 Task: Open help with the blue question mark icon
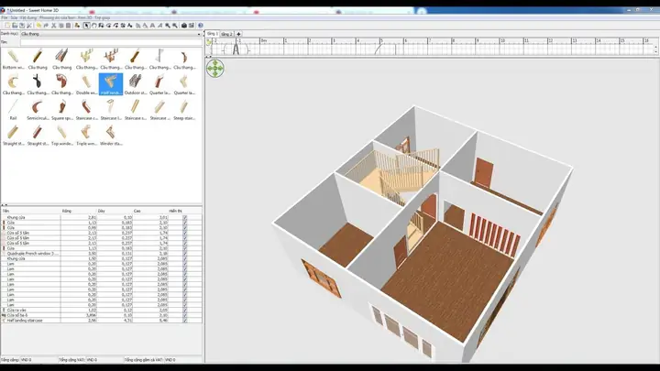pyautogui.click(x=201, y=26)
